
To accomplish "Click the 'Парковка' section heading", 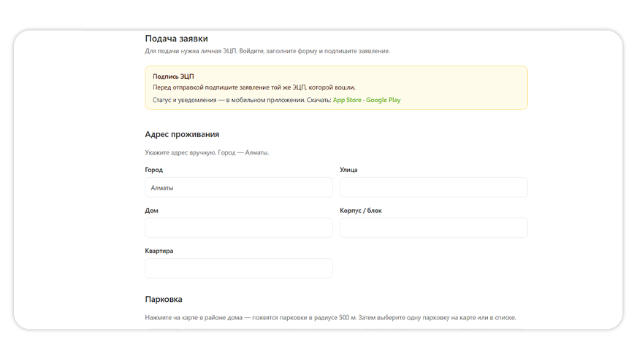I will (x=164, y=299).
